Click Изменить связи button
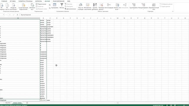This screenshot has height=106, width=189. point(41,9)
